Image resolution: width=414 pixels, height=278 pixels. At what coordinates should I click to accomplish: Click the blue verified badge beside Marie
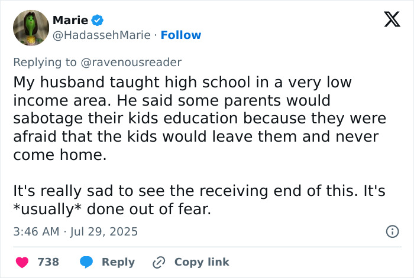click(x=98, y=20)
